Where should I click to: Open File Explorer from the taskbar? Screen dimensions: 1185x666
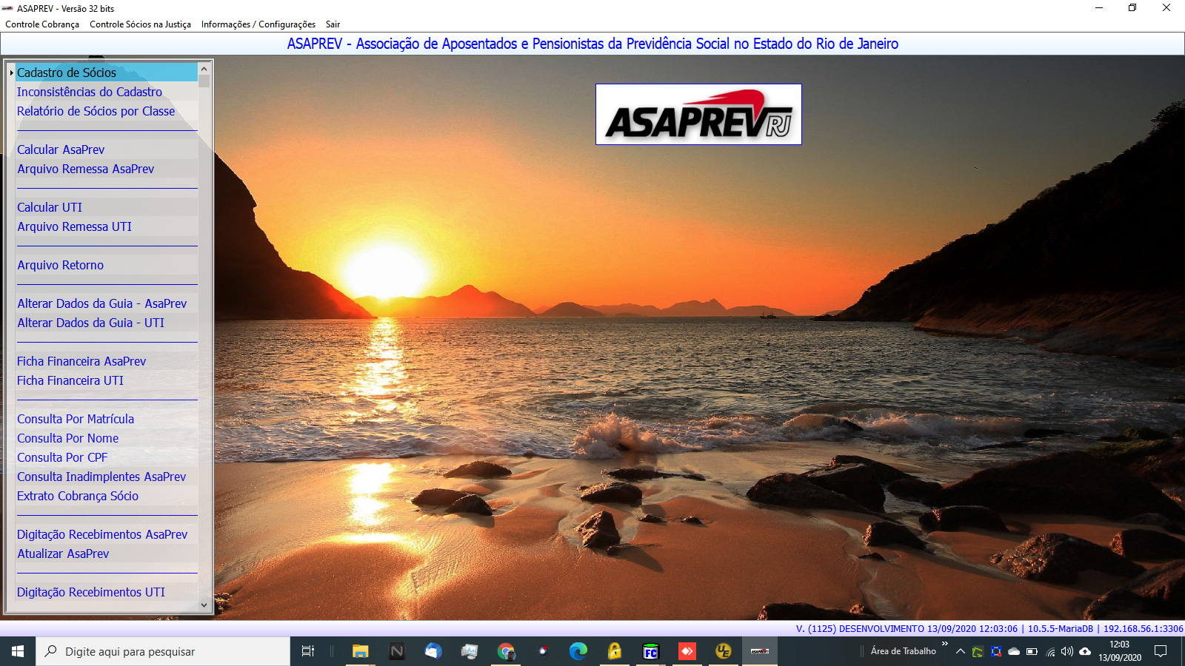[361, 651]
